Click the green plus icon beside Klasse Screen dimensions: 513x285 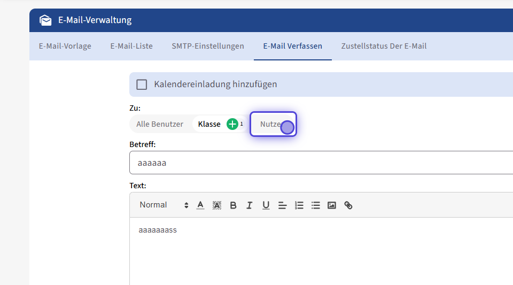pos(232,124)
